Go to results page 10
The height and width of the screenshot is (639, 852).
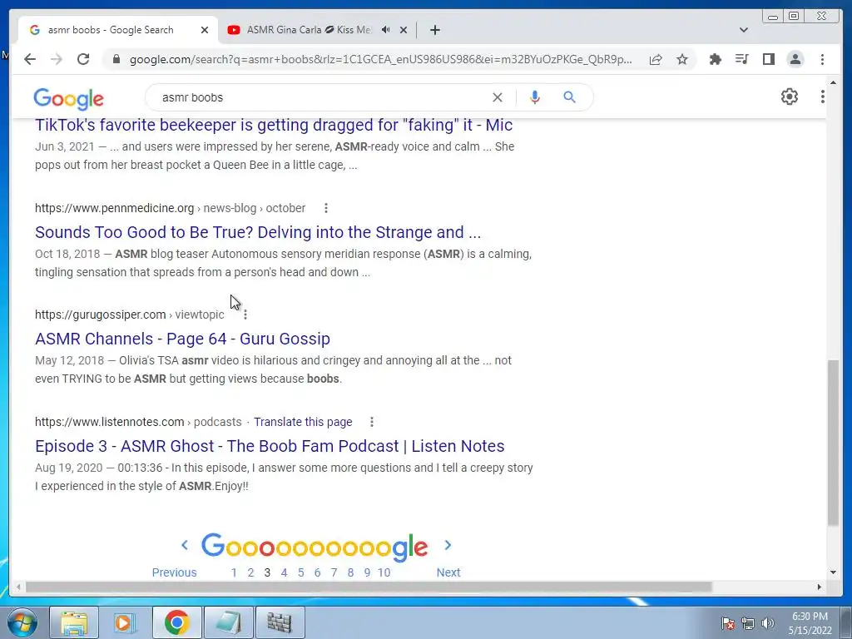tap(384, 572)
